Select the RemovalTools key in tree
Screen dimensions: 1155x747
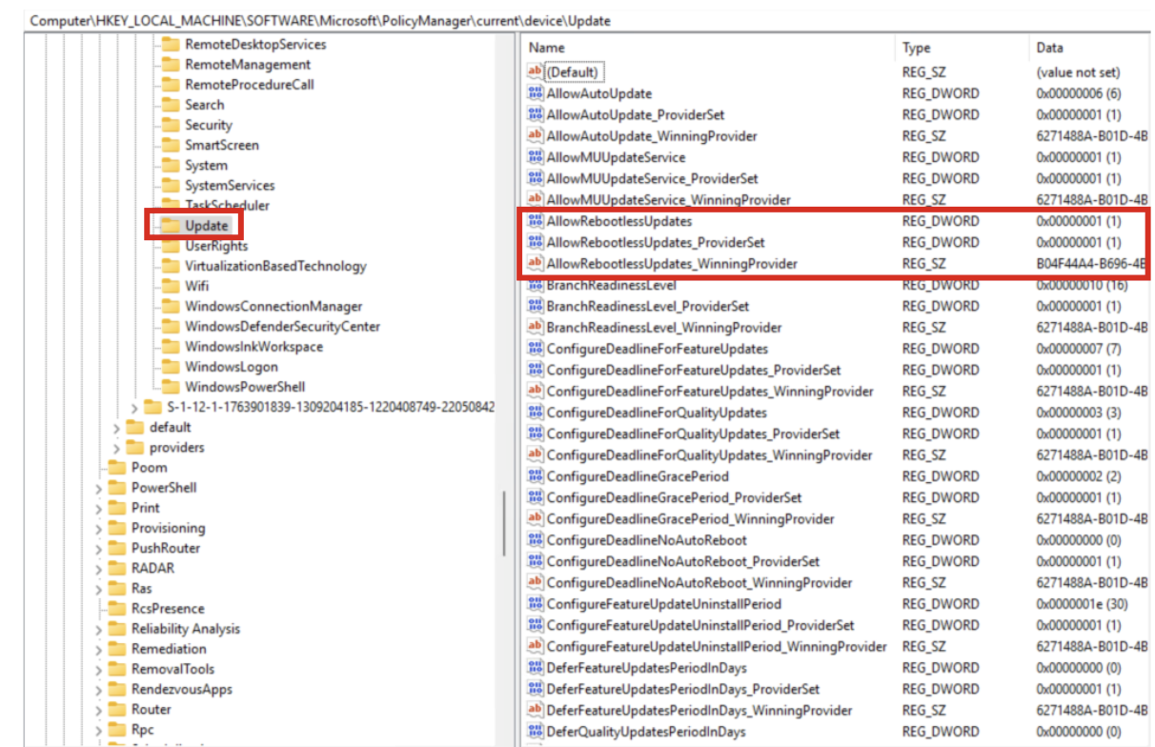(x=172, y=669)
